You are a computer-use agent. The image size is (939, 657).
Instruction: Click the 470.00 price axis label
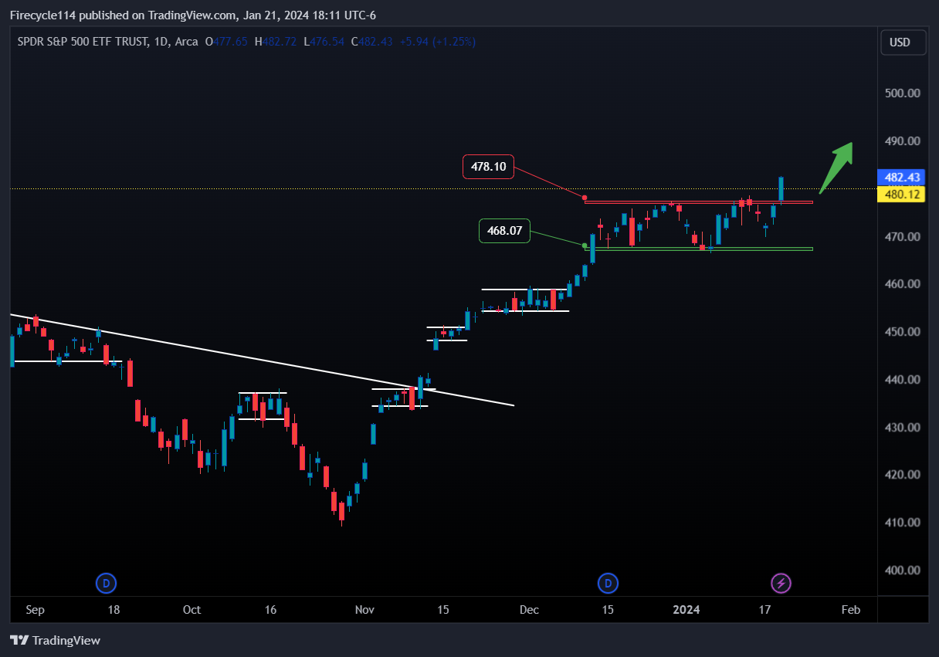(903, 236)
